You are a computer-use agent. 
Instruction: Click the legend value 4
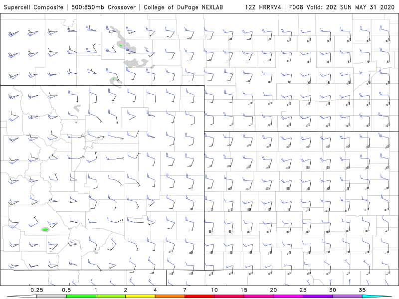click(x=155, y=290)
